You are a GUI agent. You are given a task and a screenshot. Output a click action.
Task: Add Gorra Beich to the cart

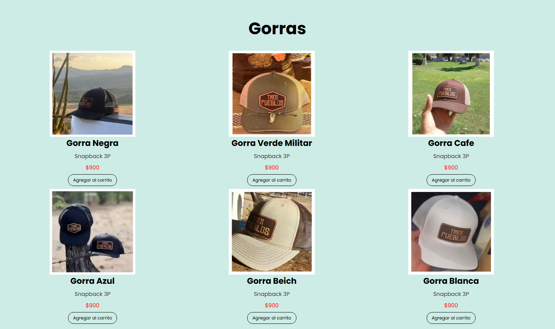272,318
